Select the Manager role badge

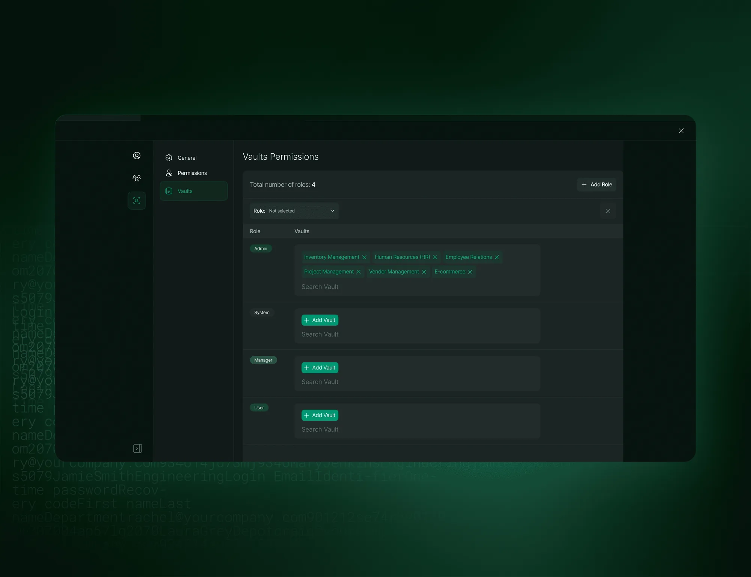tap(263, 360)
